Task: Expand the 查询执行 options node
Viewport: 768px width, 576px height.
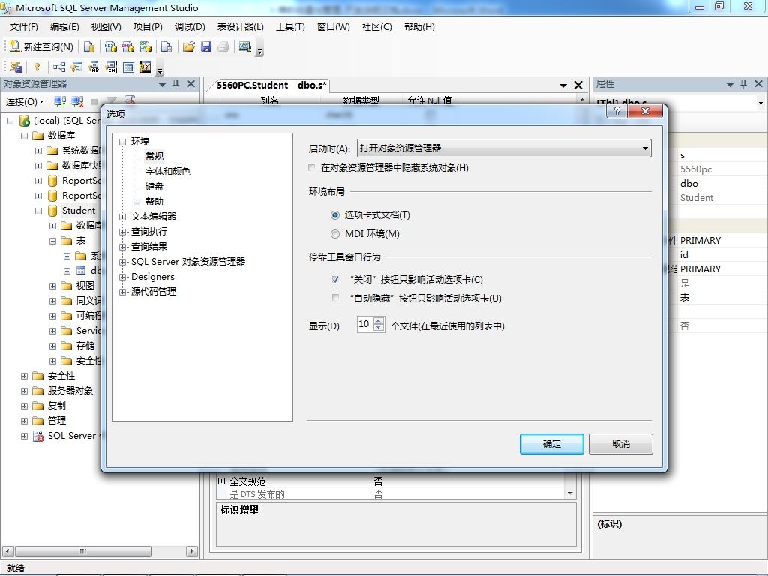Action: (x=122, y=232)
